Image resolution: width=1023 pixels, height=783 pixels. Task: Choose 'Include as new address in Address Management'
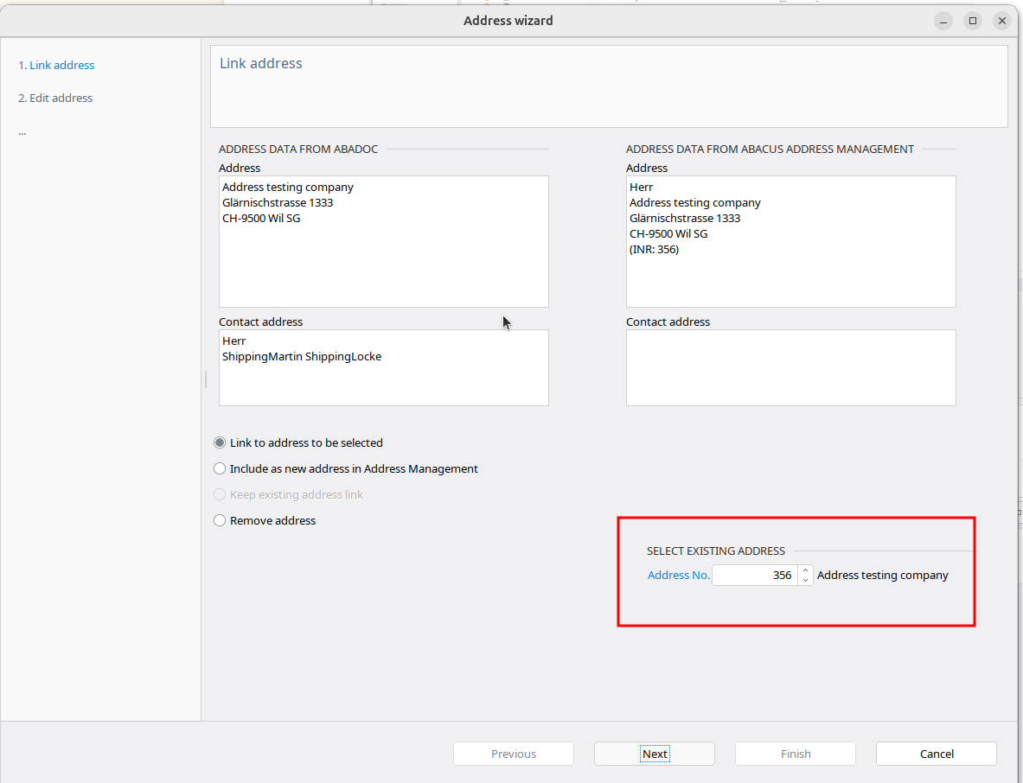[x=220, y=468]
